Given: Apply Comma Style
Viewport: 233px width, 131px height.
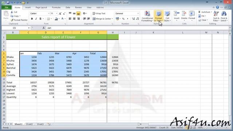Looking at the screenshot, I should pos(127,19).
